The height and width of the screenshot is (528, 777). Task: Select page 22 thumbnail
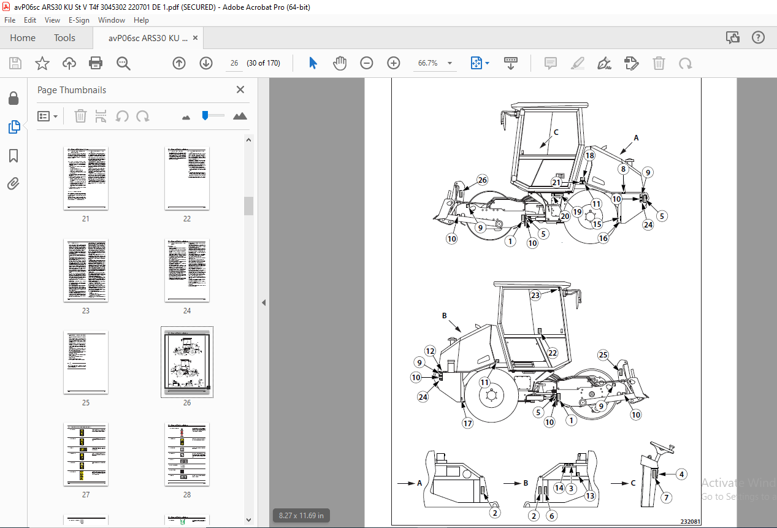click(187, 178)
